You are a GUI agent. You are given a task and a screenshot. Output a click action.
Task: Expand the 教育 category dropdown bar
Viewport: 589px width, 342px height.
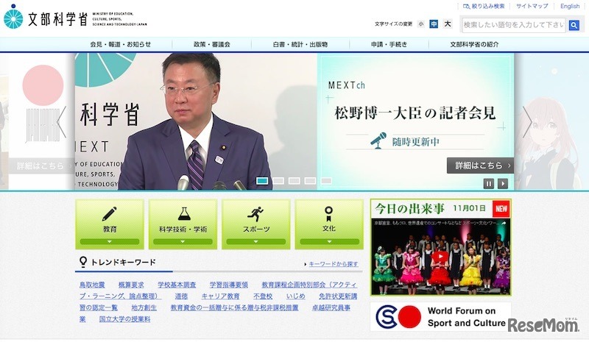(x=109, y=242)
